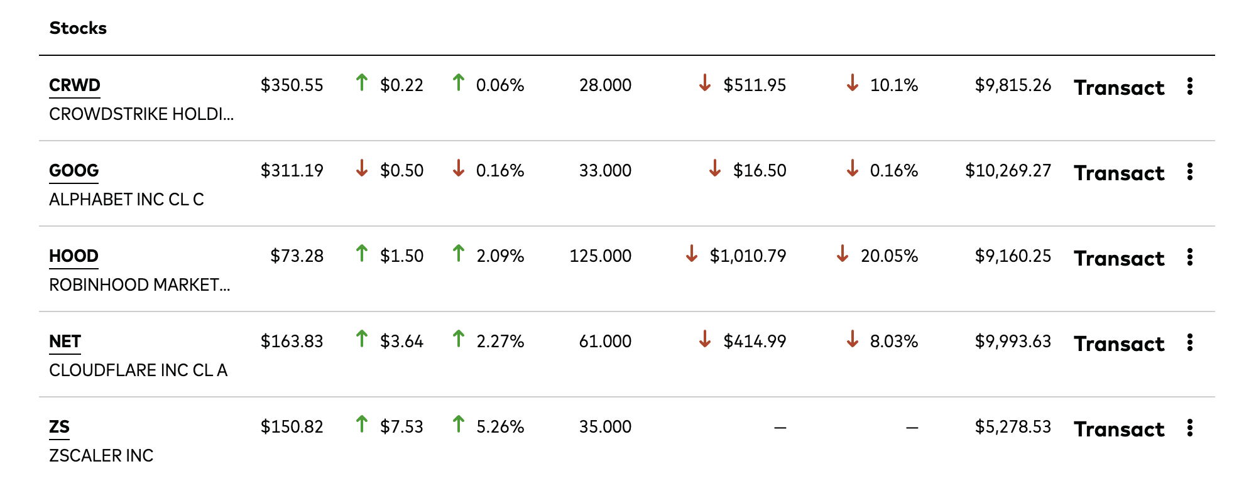Open the GOOG row three-dot menu
Image resolution: width=1239 pixels, height=481 pixels.
(x=1189, y=171)
